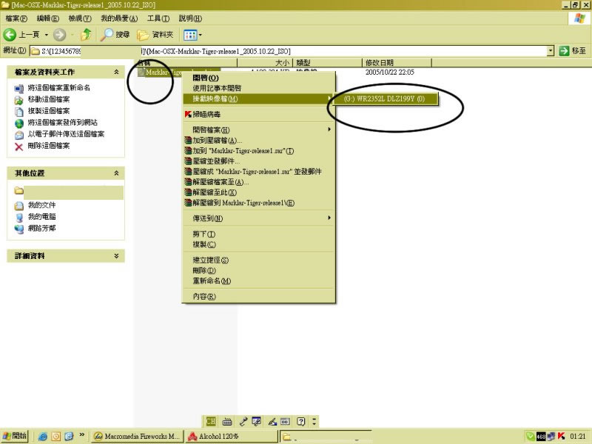Choose 建立捷徑(S) in context menu
Viewport: 592px width, 444px height.
pos(258,260)
